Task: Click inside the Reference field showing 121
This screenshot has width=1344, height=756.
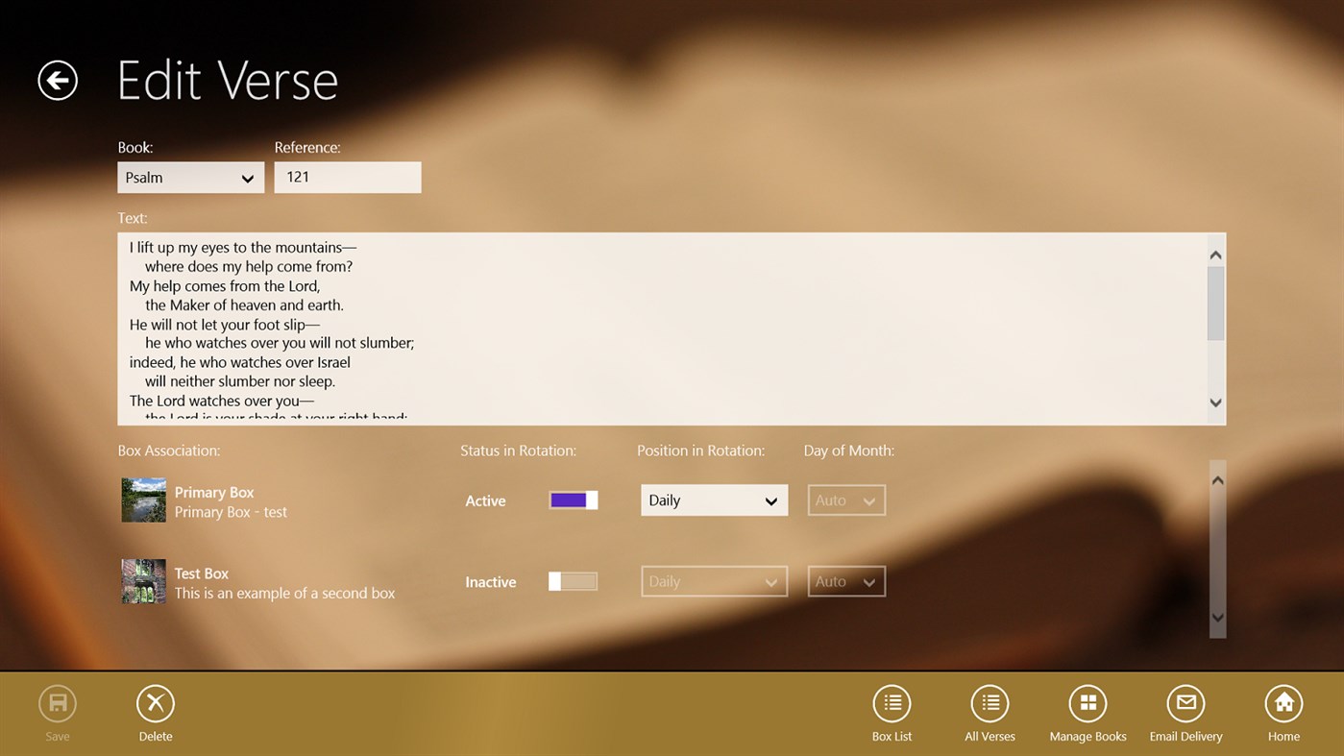Action: pyautogui.click(x=348, y=177)
